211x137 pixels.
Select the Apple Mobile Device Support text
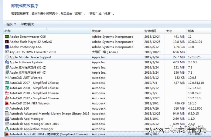pos(30,57)
